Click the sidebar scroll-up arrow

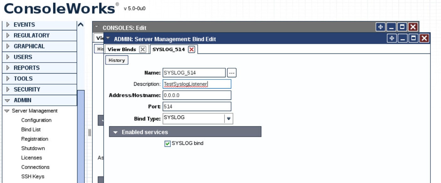click(x=81, y=25)
